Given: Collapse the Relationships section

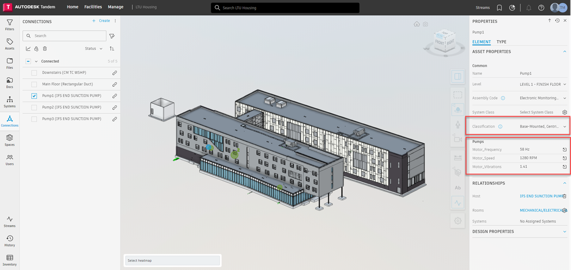Looking at the screenshot, I should coord(565,183).
